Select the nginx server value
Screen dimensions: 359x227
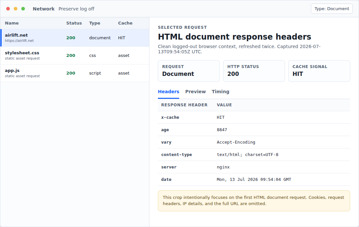223,167
